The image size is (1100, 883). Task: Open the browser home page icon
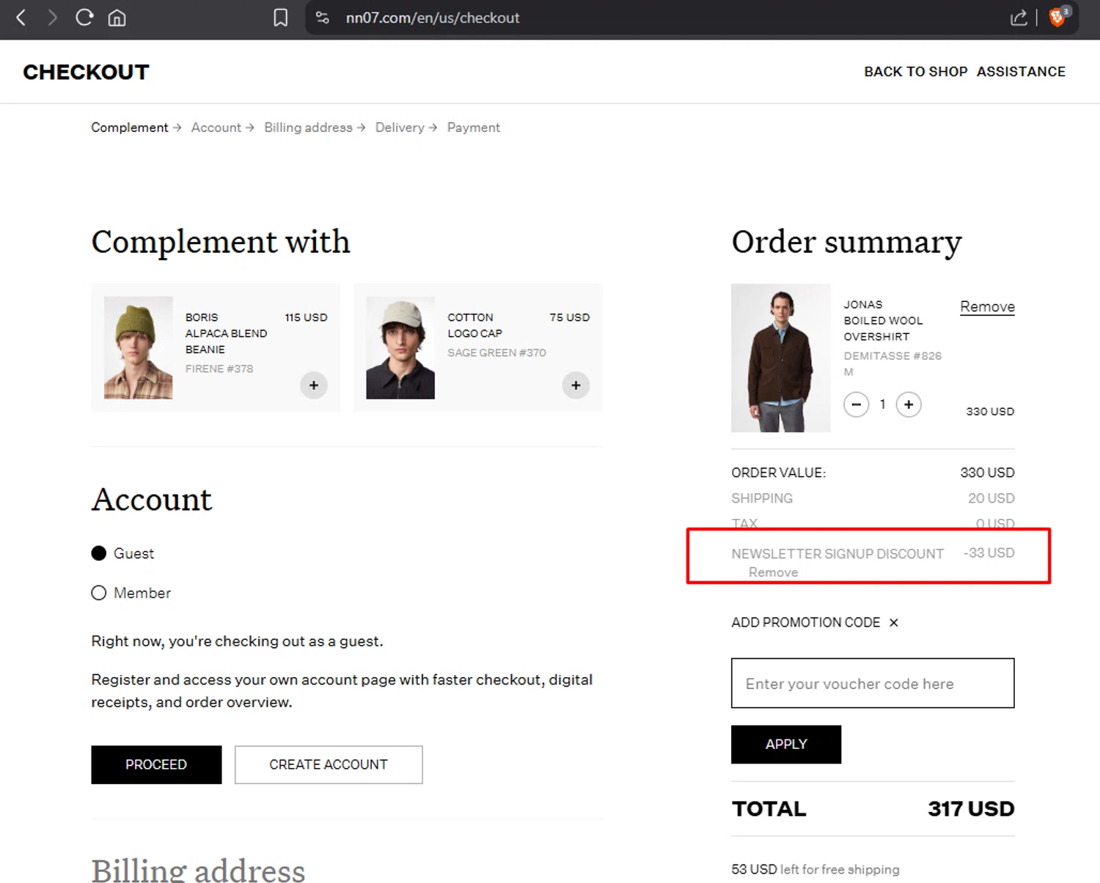(117, 18)
